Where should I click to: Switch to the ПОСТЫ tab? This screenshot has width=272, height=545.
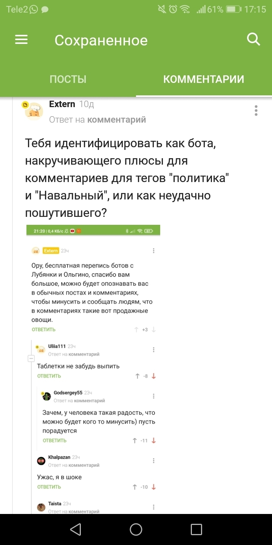tap(68, 79)
